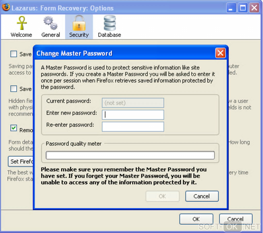The height and width of the screenshot is (233, 263).
Task: Click the Set Firefox master password button
Action: coord(21,161)
